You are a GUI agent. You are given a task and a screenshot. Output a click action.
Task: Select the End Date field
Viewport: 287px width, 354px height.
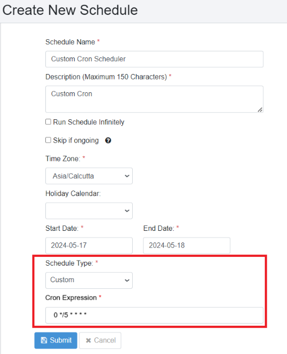[x=187, y=245]
